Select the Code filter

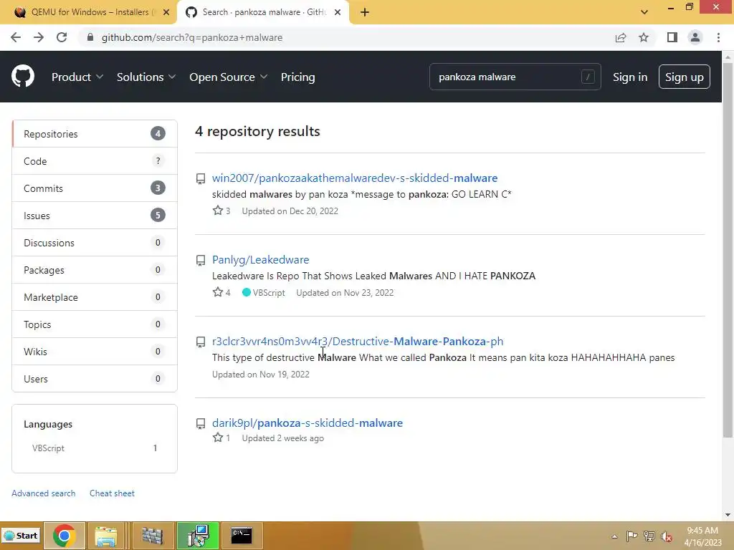click(x=95, y=161)
